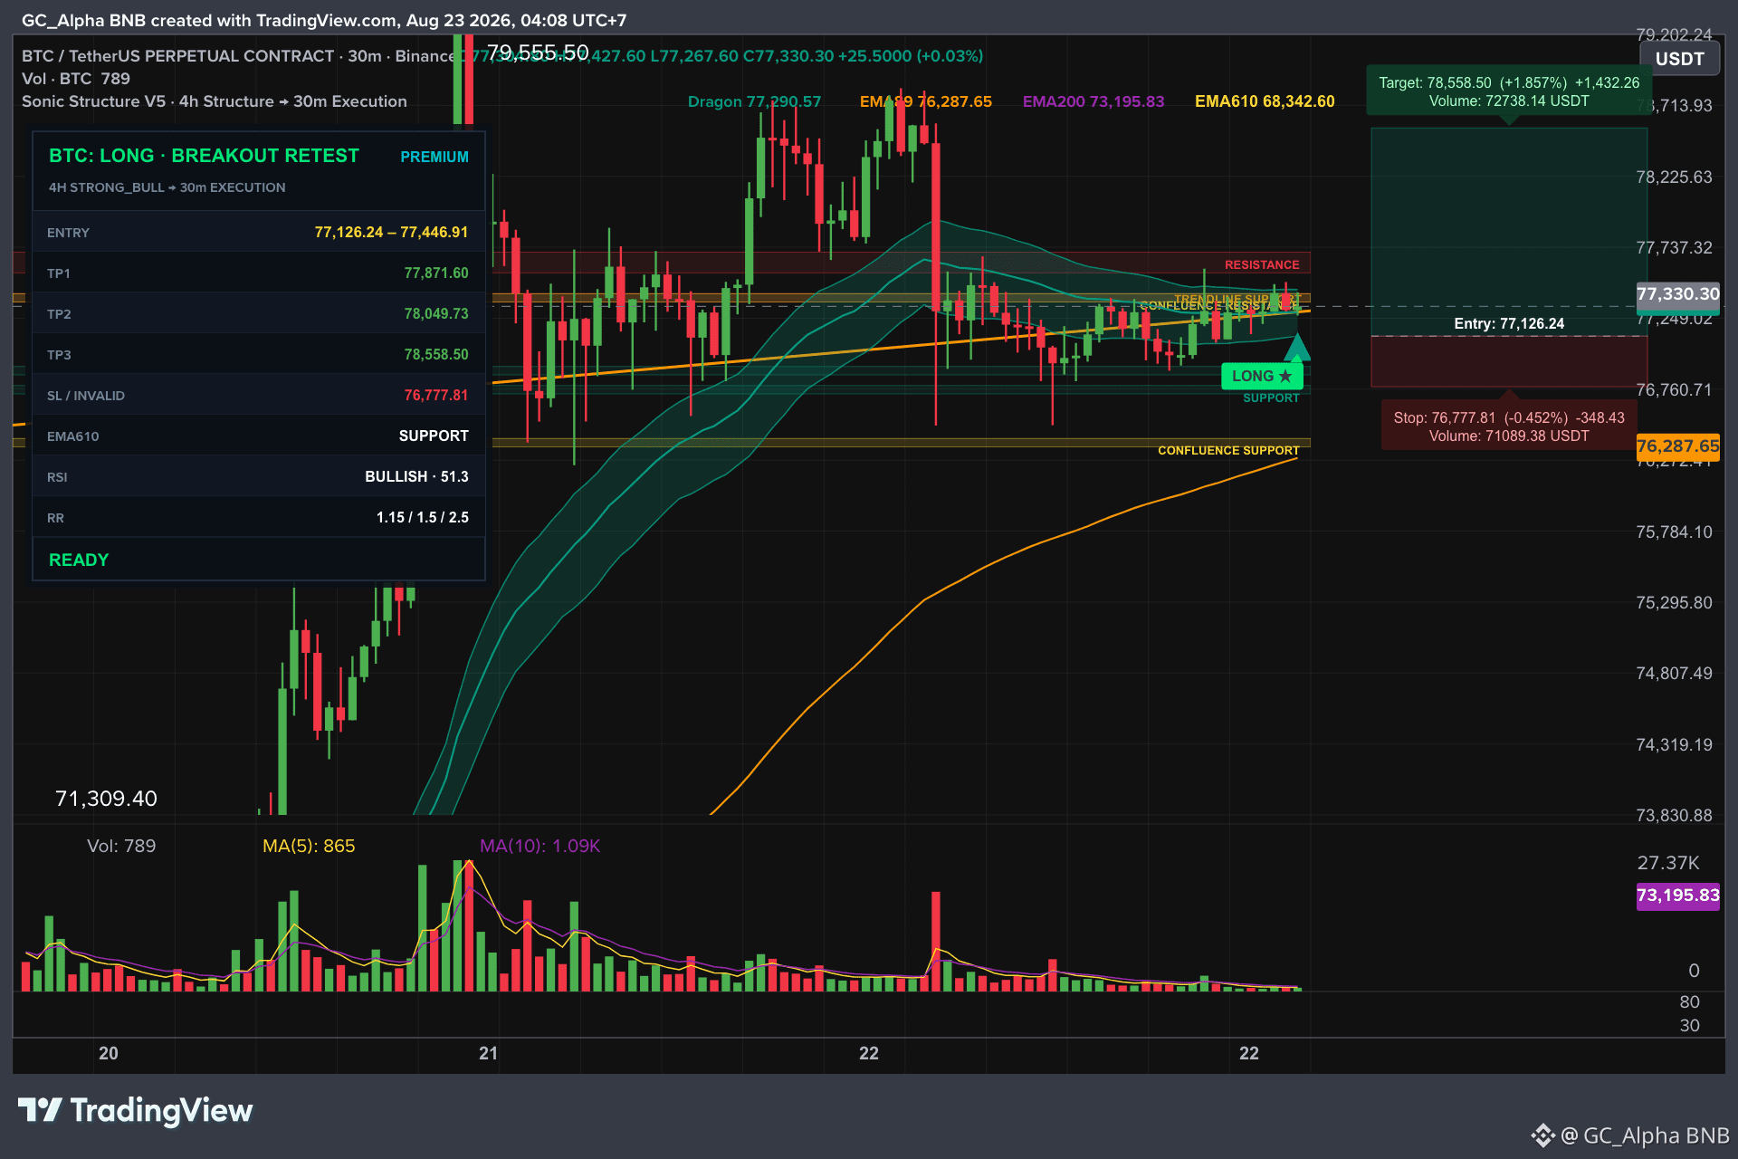Click the MA(10): 1.09K volume label
The image size is (1738, 1159).
tap(540, 846)
